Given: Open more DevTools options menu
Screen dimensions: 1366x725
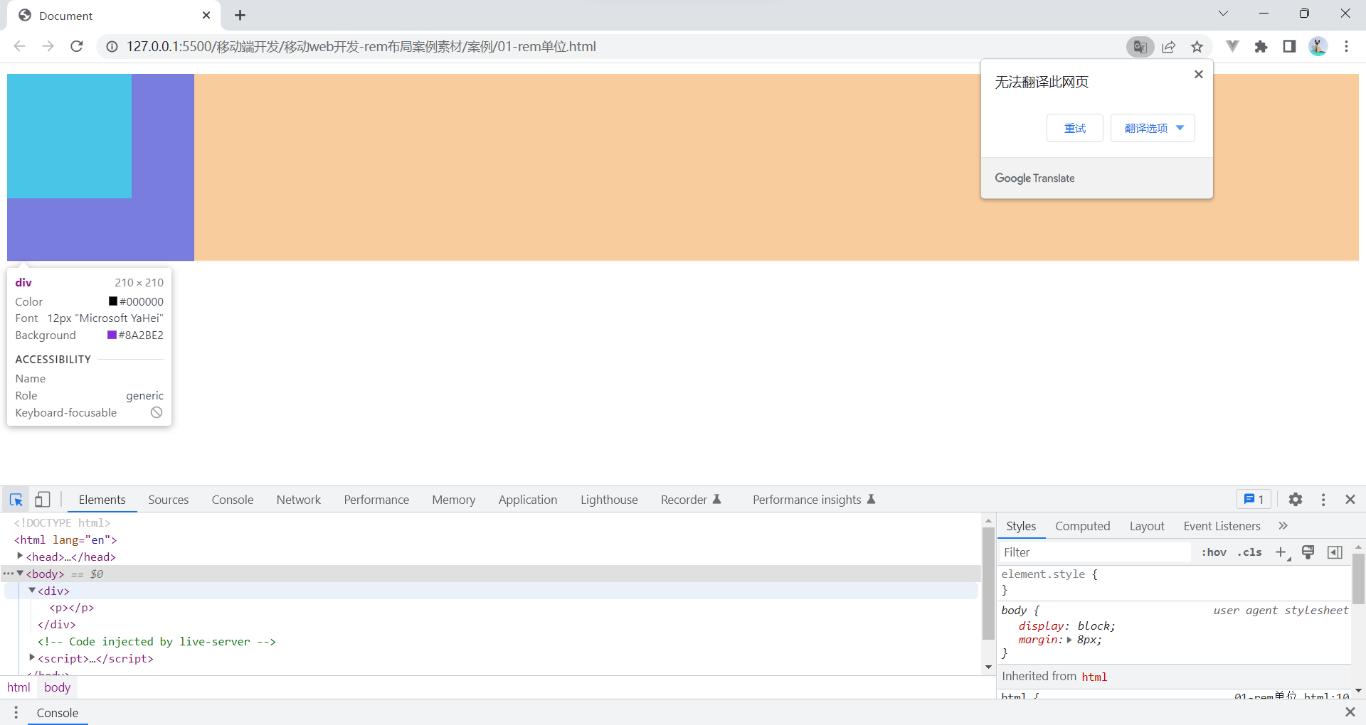Looking at the screenshot, I should [1323, 500].
